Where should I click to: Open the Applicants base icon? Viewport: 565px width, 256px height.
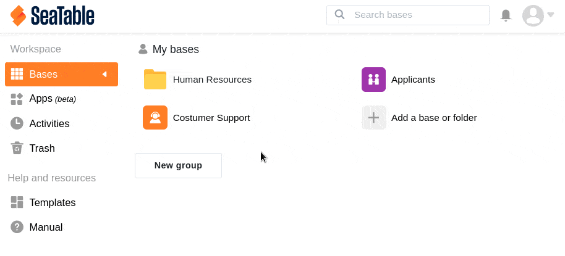coord(373,80)
